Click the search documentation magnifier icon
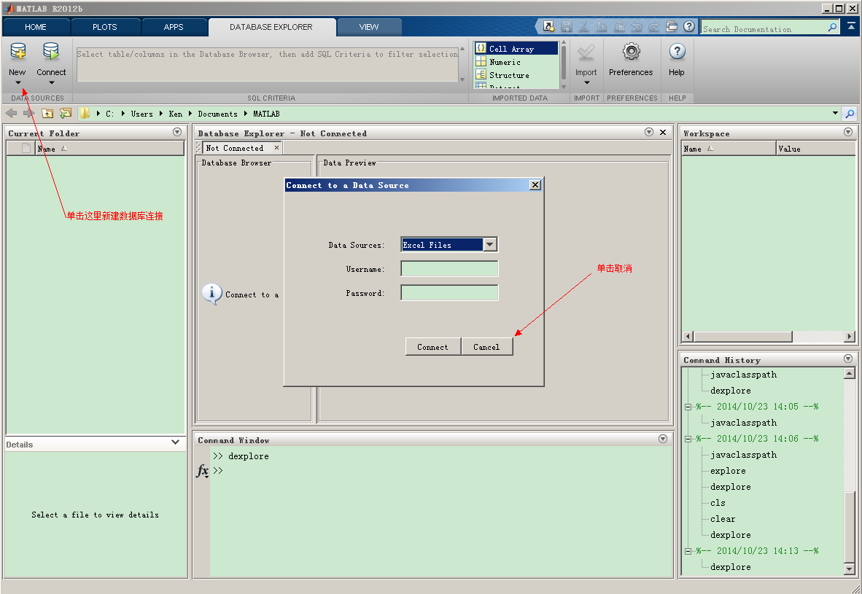The height and width of the screenshot is (594, 862). click(x=832, y=27)
